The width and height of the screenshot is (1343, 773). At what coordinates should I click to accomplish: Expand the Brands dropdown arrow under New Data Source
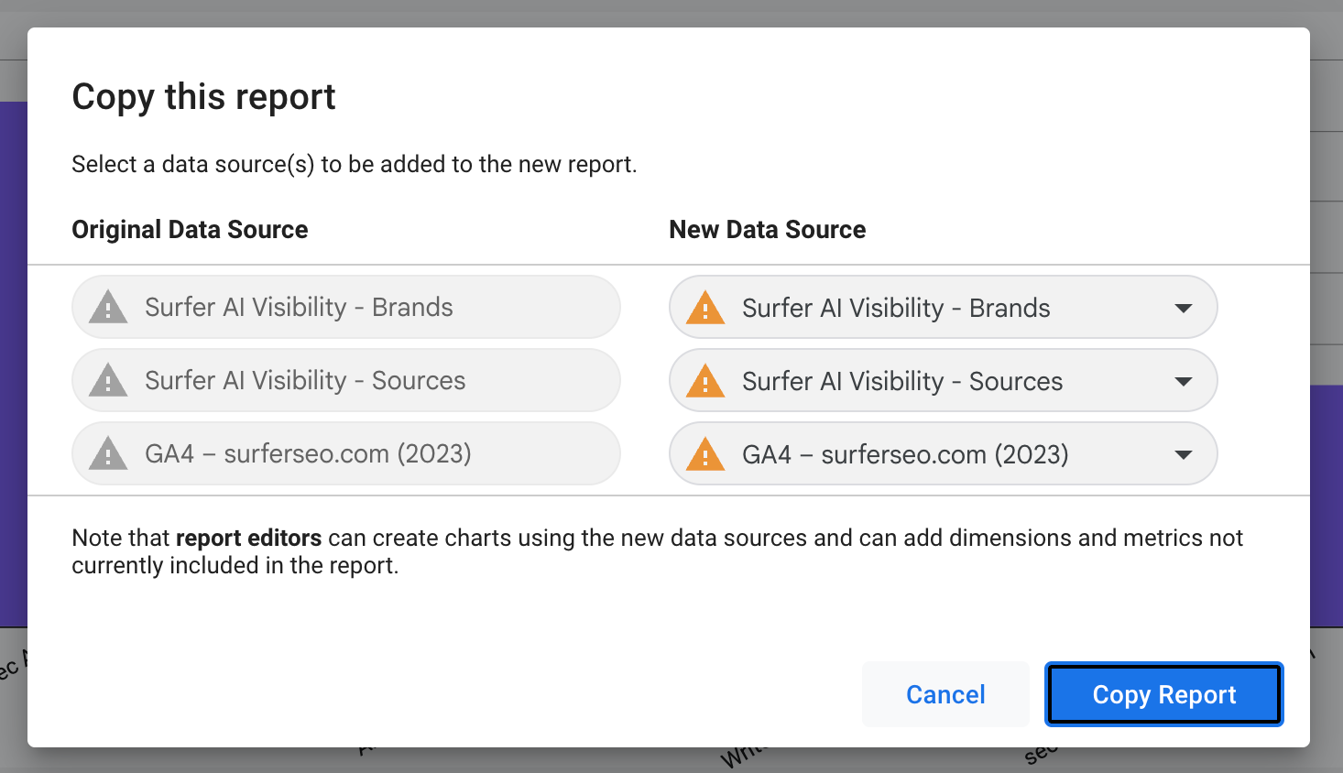(1184, 308)
